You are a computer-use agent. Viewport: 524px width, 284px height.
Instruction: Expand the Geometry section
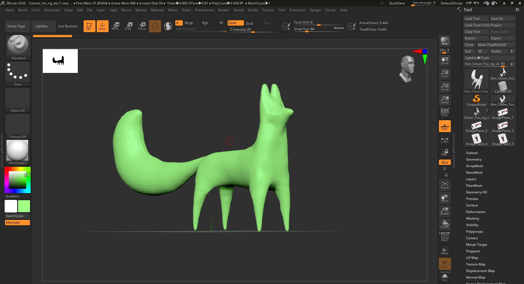(x=474, y=159)
